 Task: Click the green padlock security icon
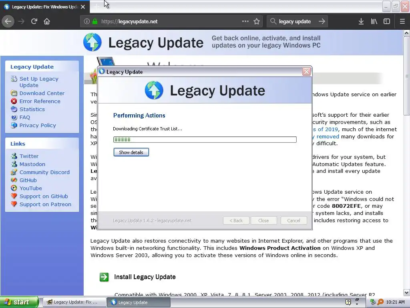click(x=95, y=22)
